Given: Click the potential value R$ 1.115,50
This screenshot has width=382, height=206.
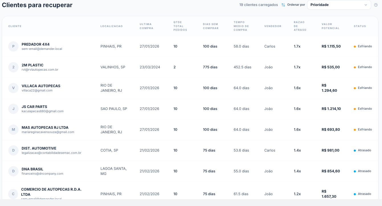Looking at the screenshot, I should click(x=331, y=46).
